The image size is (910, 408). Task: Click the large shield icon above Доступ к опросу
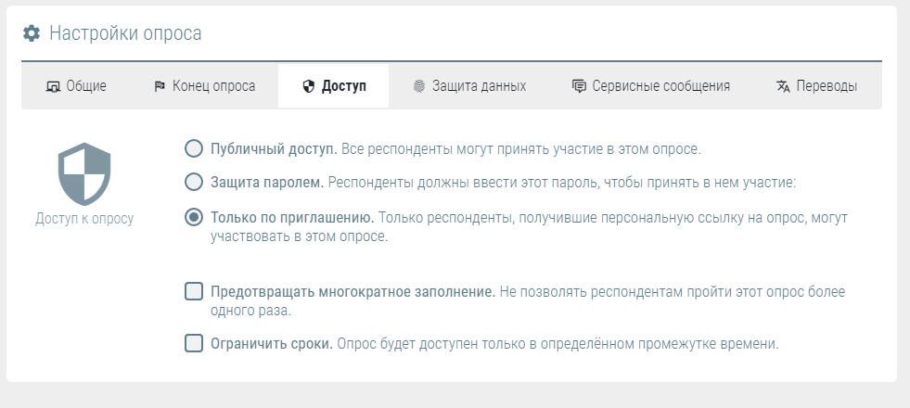click(84, 174)
